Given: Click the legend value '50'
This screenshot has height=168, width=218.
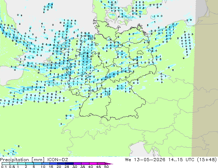Looking at the screenshot, I should click(106, 167).
